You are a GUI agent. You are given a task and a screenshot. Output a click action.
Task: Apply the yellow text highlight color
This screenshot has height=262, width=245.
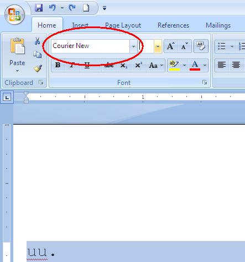[174, 66]
